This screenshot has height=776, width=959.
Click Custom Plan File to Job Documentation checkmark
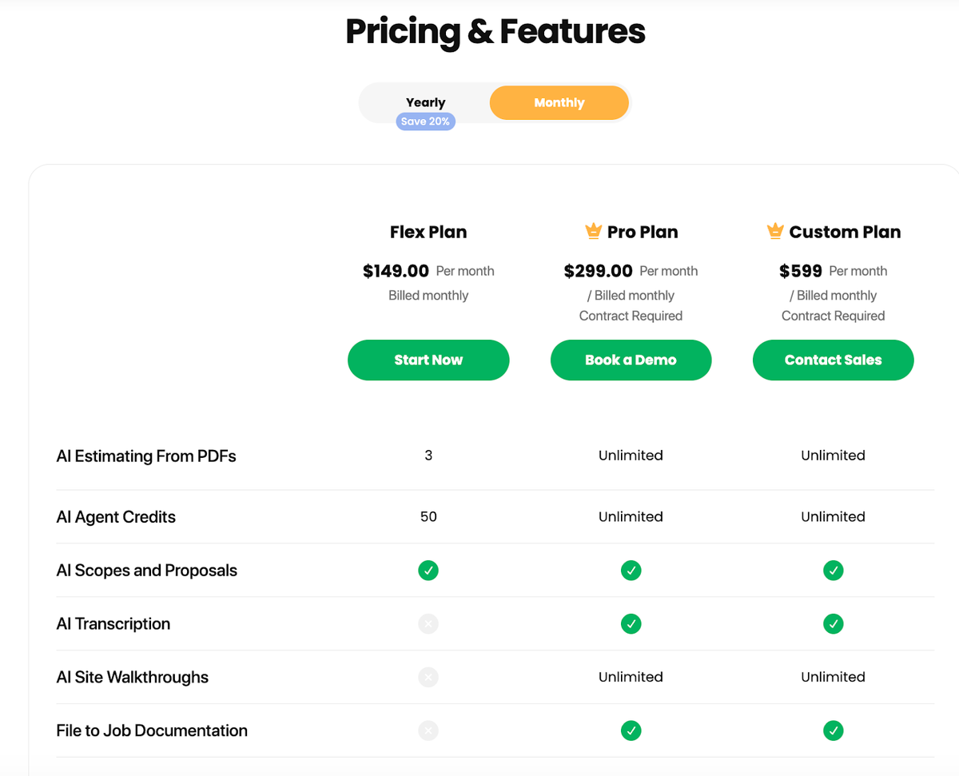834,730
